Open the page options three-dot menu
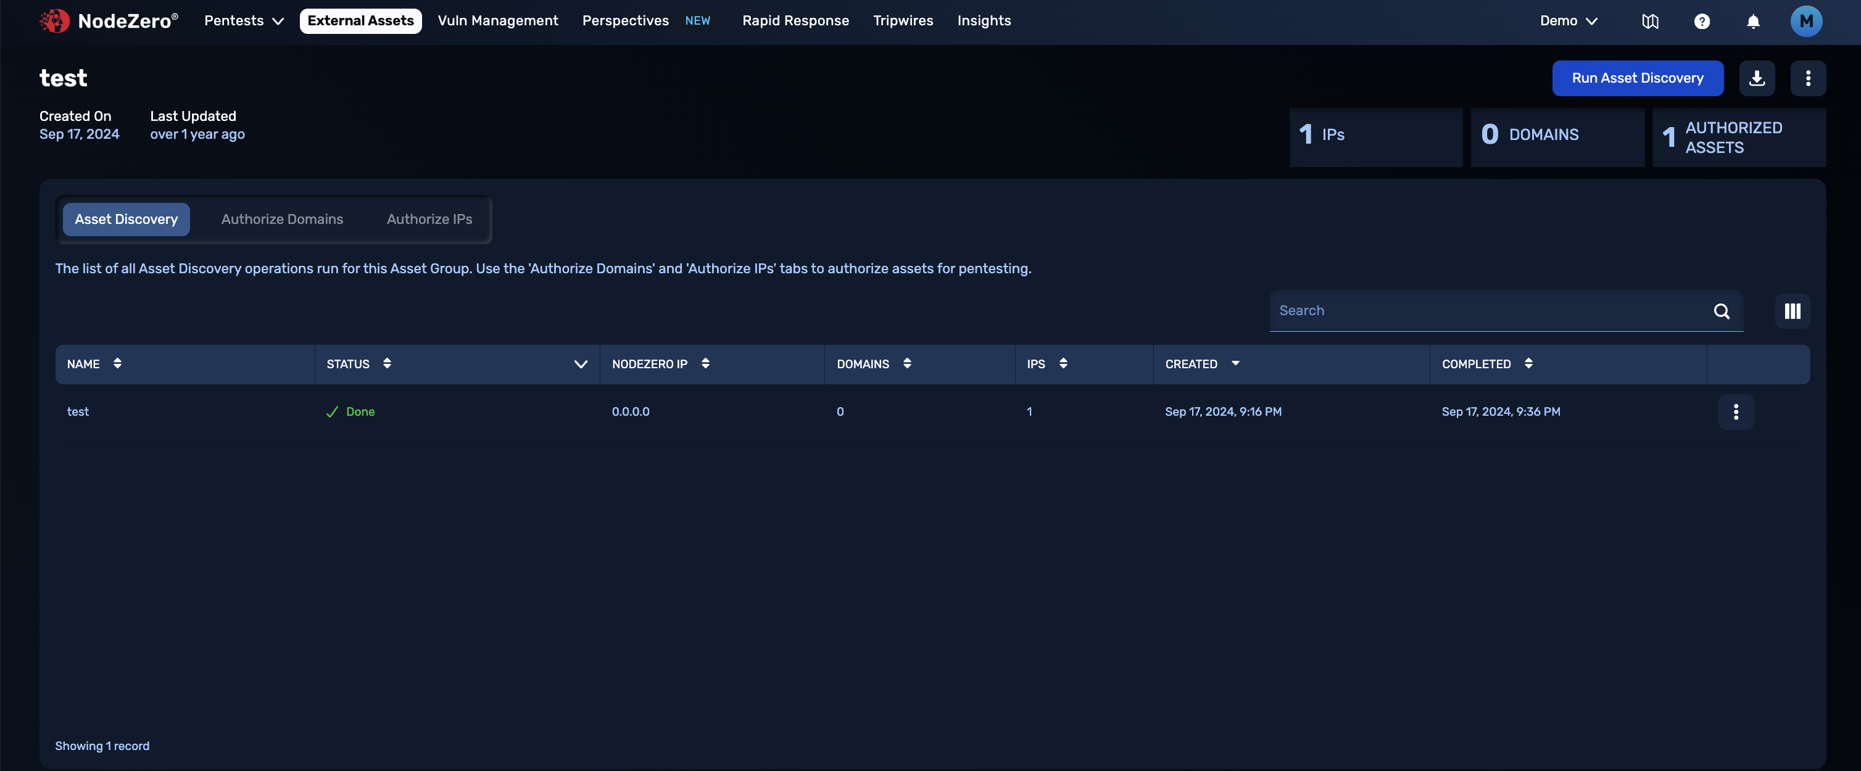This screenshot has height=771, width=1861. click(1809, 78)
